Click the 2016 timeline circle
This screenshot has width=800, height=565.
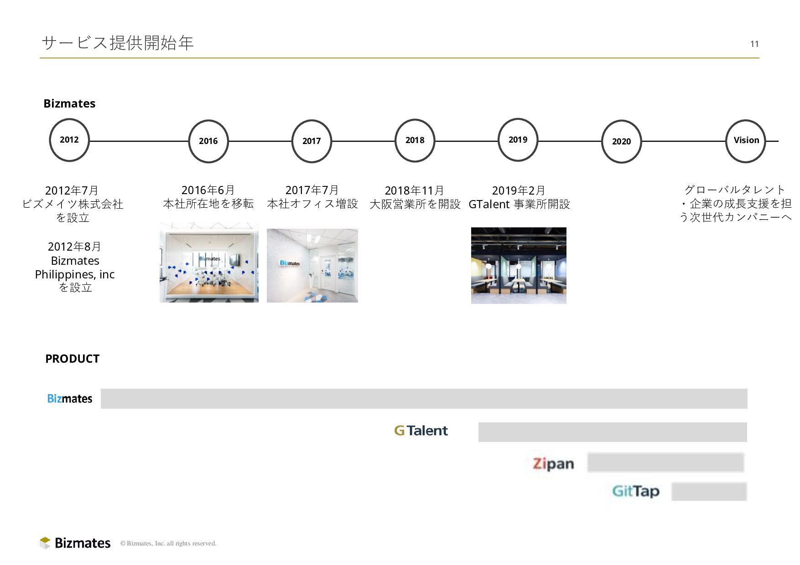pos(208,141)
